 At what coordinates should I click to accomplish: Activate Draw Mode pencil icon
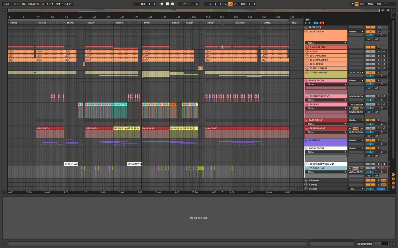tap(352, 4)
